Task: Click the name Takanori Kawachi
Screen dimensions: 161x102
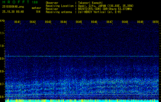Action: [x=90, y=3]
